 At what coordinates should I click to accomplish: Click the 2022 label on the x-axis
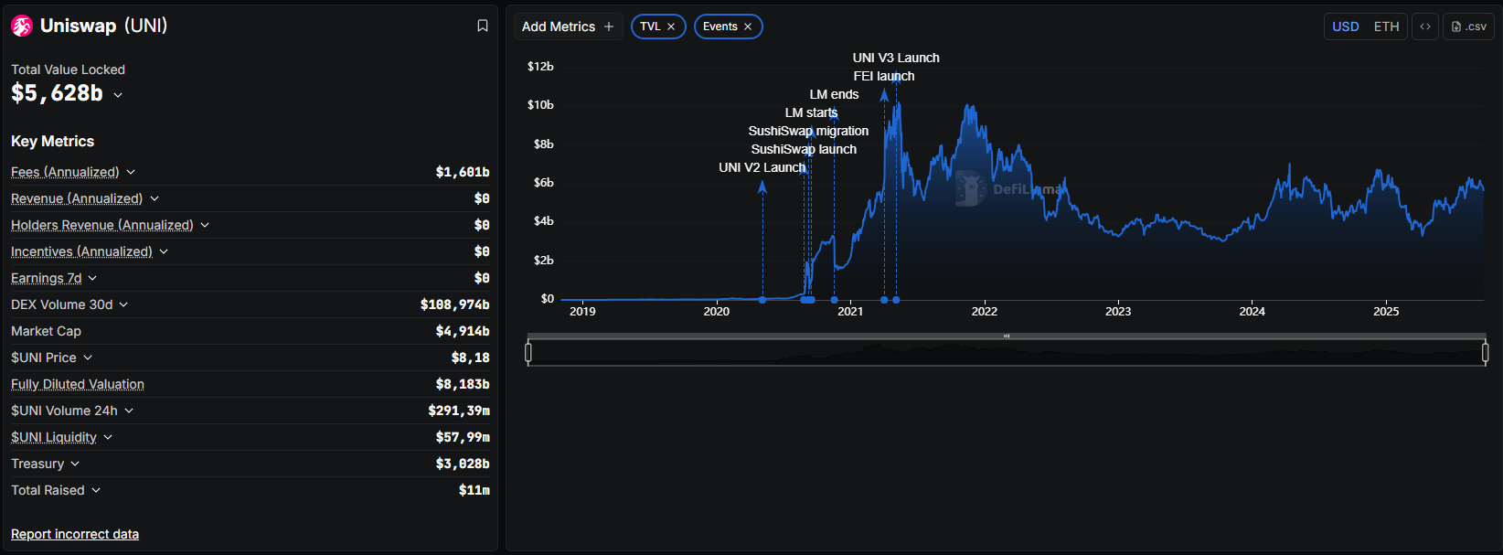[x=985, y=312]
